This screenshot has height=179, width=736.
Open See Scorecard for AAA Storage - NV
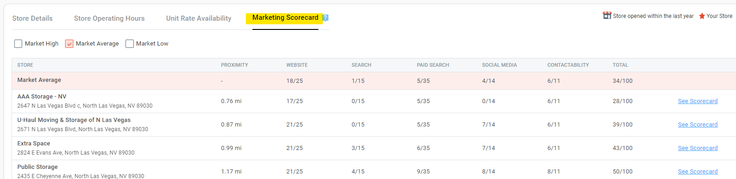[698, 101]
